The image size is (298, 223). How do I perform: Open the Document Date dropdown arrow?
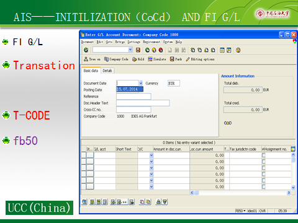click(x=141, y=83)
